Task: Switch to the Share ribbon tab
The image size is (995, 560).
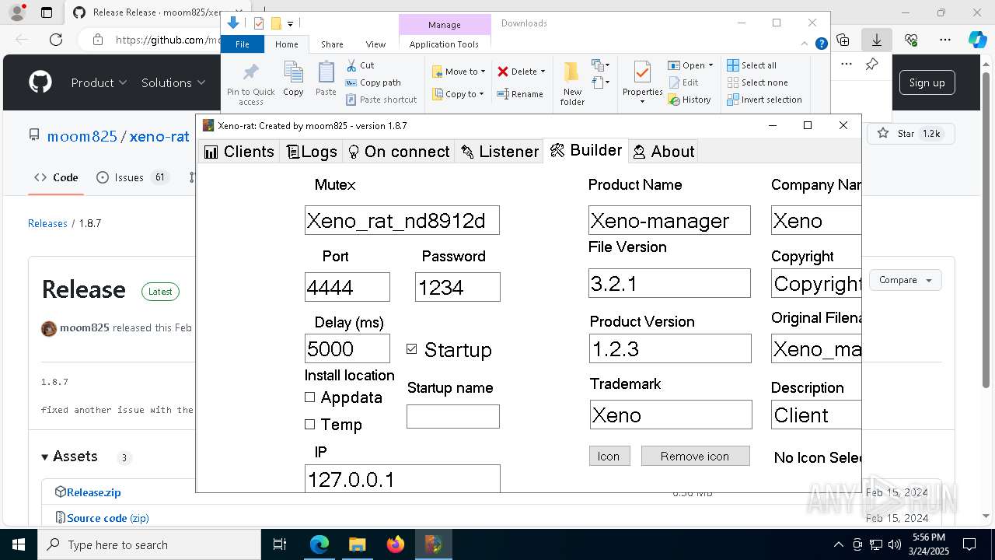Action: 332,44
